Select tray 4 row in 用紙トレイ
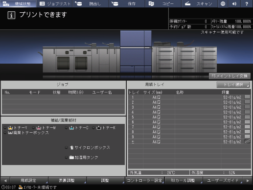This screenshot has height=190, width=253. (189, 112)
